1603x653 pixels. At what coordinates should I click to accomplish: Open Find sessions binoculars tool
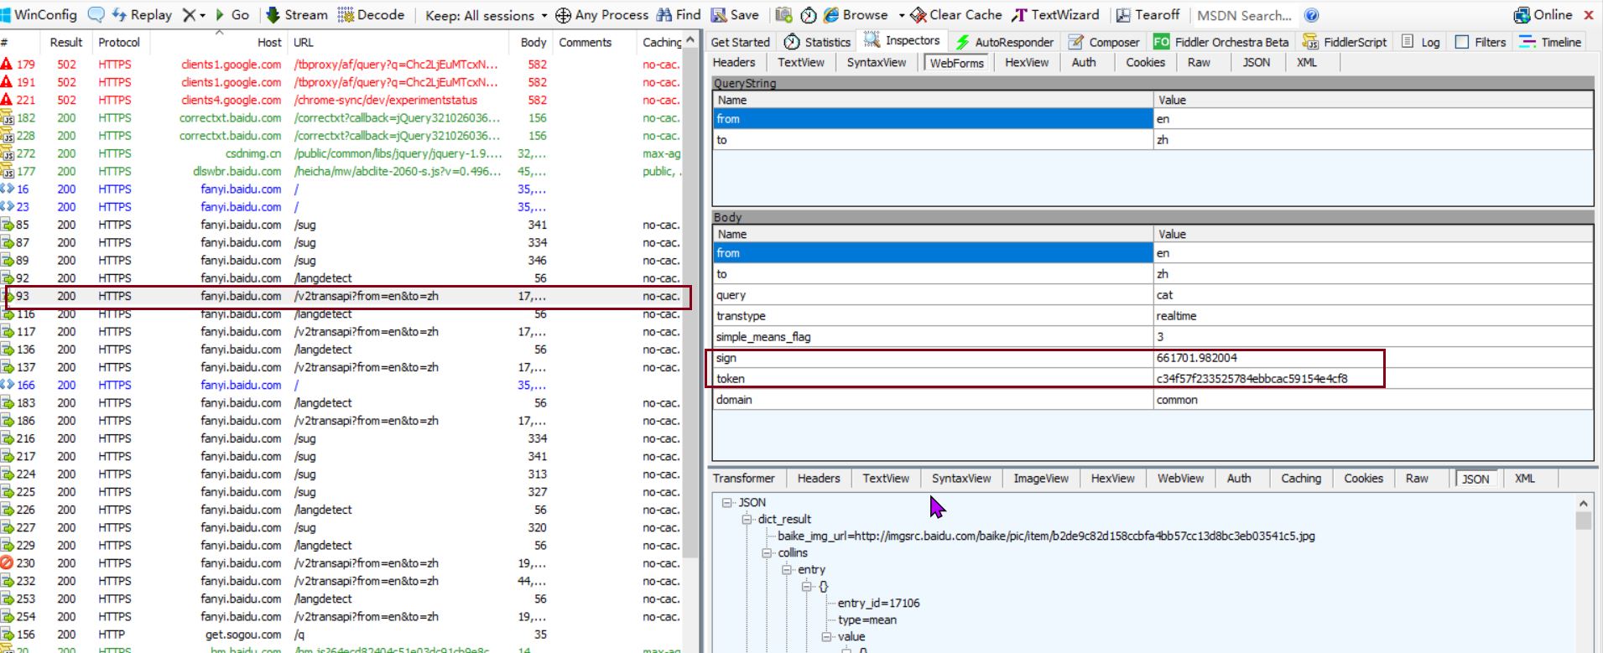pyautogui.click(x=679, y=15)
